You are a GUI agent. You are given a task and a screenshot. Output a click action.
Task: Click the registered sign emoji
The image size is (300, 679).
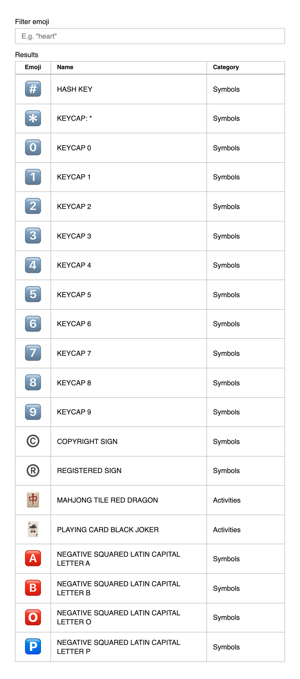point(33,471)
